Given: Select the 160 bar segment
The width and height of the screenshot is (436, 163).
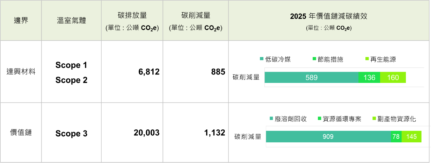Looking at the screenshot, I should pyautogui.click(x=393, y=78).
